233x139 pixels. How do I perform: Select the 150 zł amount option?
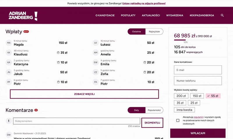tap(197, 96)
